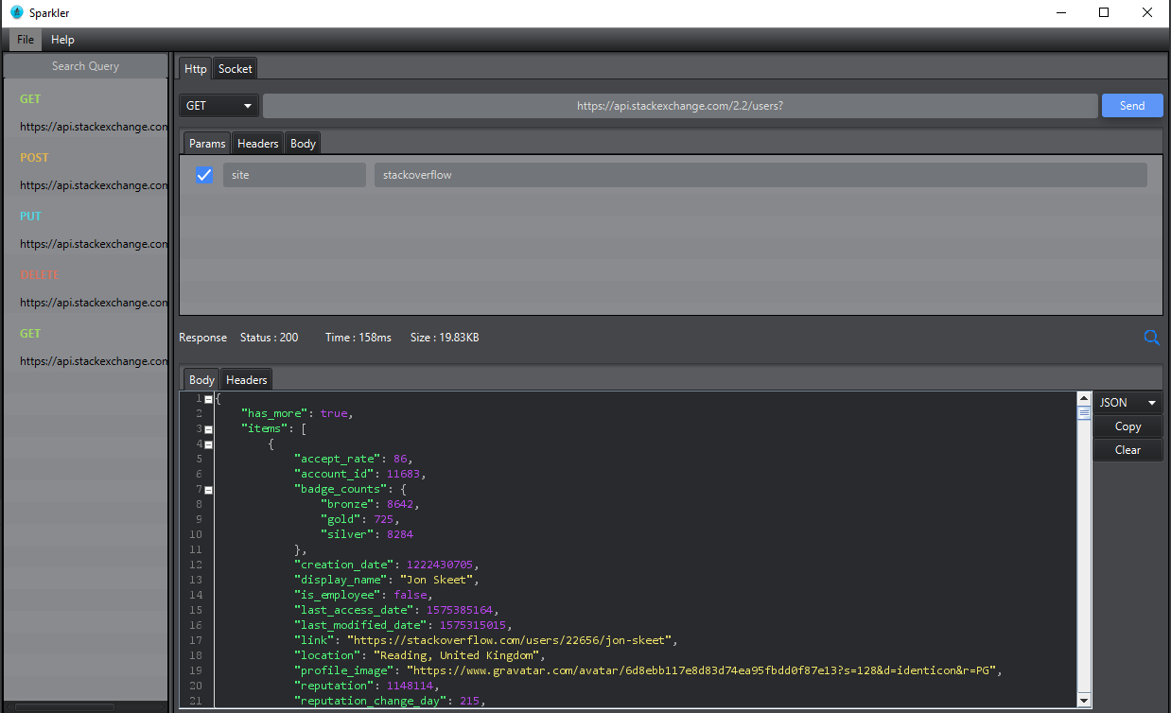Click the 'site' parameter key field
1171x713 pixels.
(294, 175)
